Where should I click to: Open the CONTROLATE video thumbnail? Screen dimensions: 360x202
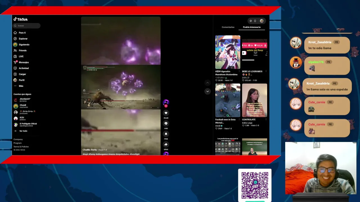pos(255,100)
